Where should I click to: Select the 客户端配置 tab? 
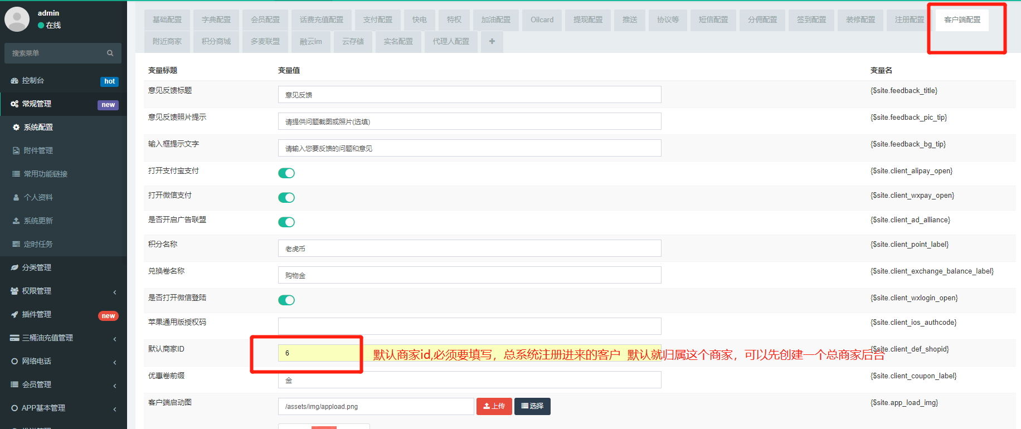click(x=962, y=19)
